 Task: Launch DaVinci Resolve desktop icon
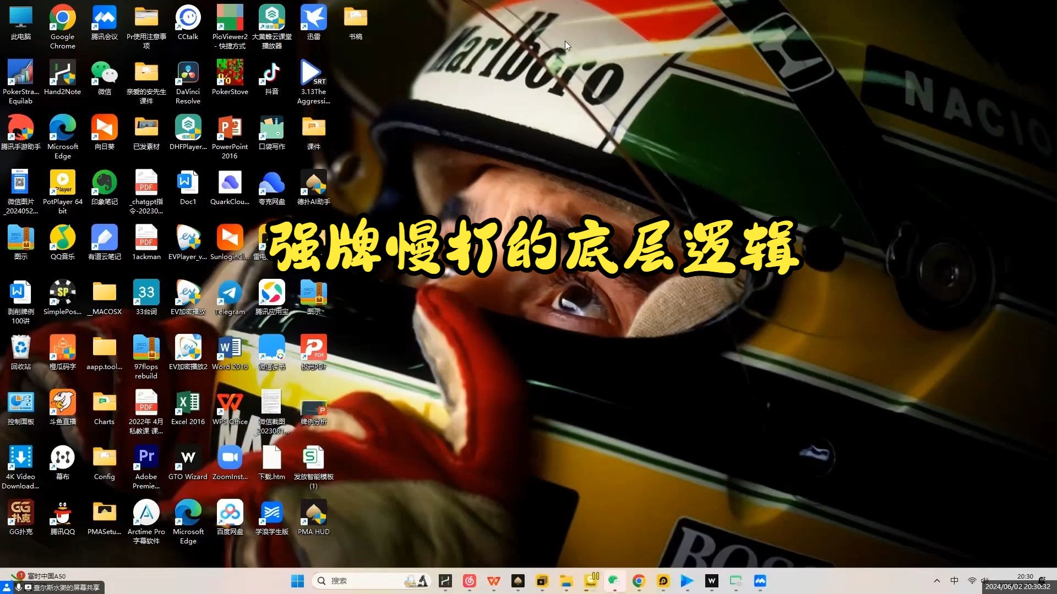(188, 82)
